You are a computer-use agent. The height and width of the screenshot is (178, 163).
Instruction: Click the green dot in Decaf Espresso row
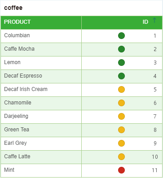point(121,76)
